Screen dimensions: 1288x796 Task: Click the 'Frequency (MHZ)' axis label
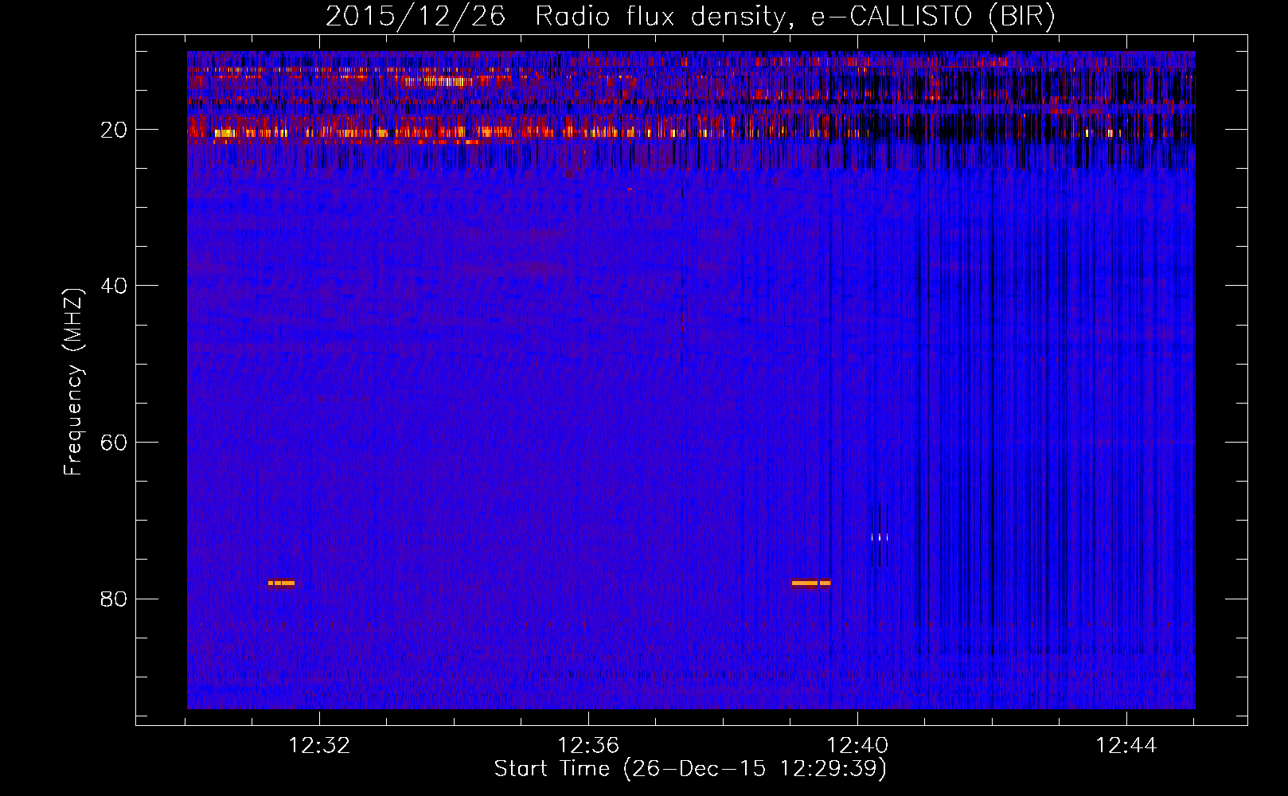(73, 382)
